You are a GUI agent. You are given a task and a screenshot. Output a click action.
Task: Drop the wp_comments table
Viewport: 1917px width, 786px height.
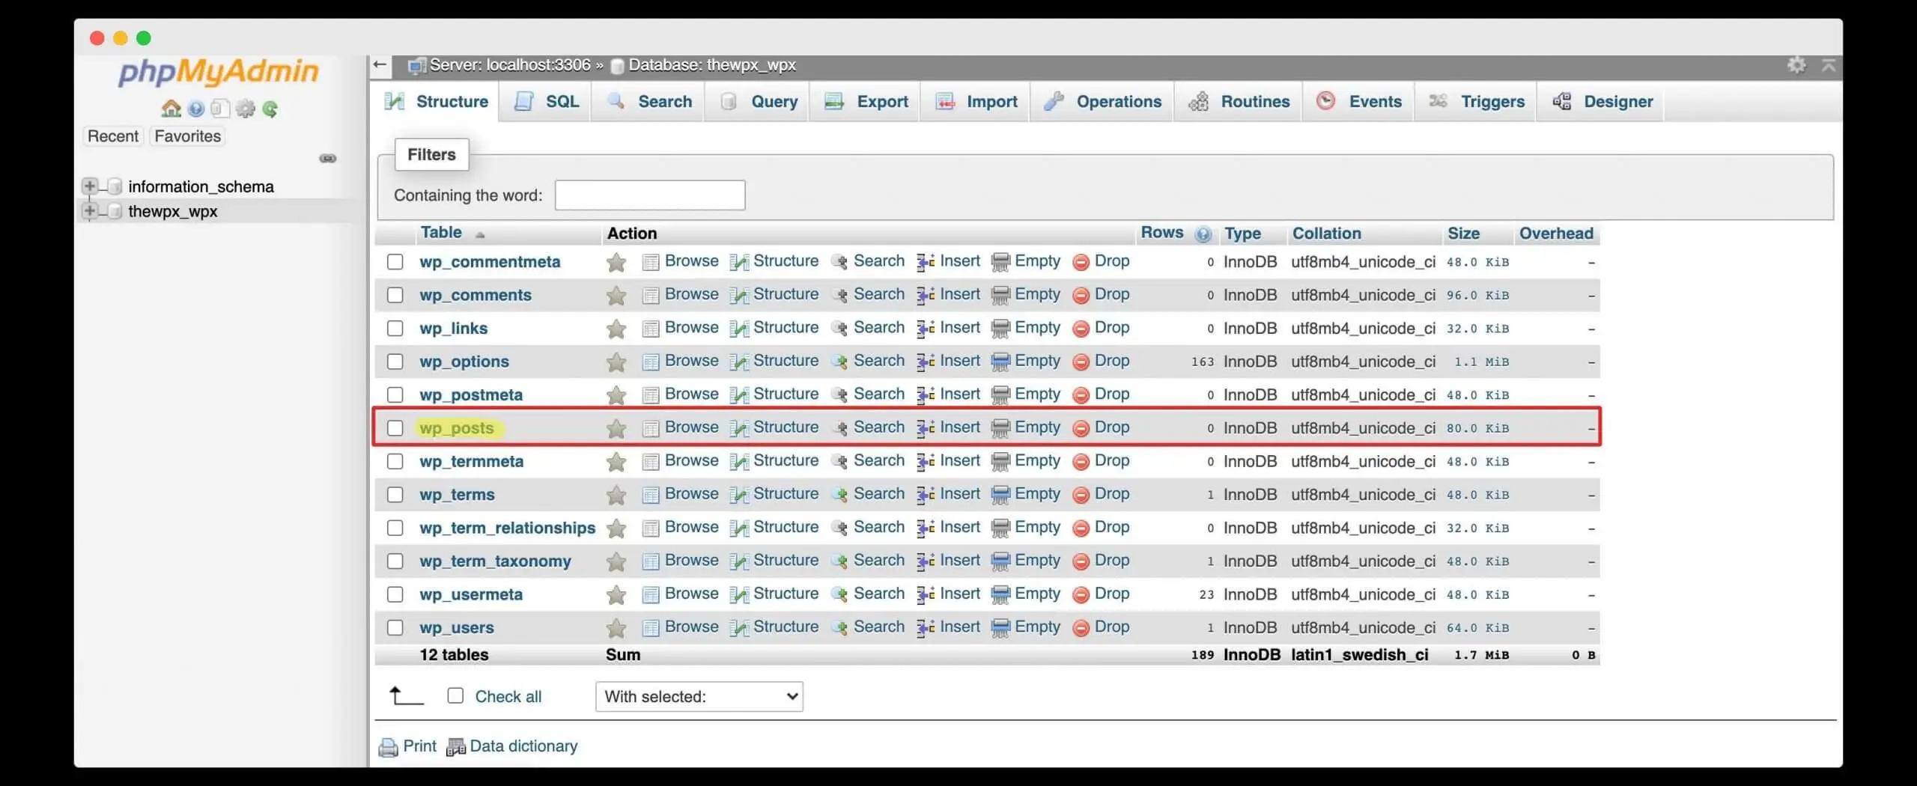coord(1114,294)
